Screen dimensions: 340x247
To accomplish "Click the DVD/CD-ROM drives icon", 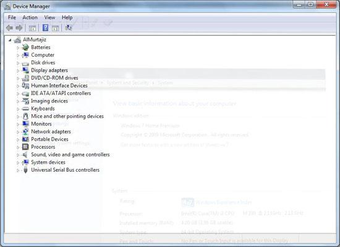I will tap(25, 78).
